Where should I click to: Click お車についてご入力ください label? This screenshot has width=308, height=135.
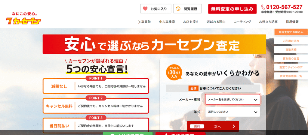click(x=220, y=88)
